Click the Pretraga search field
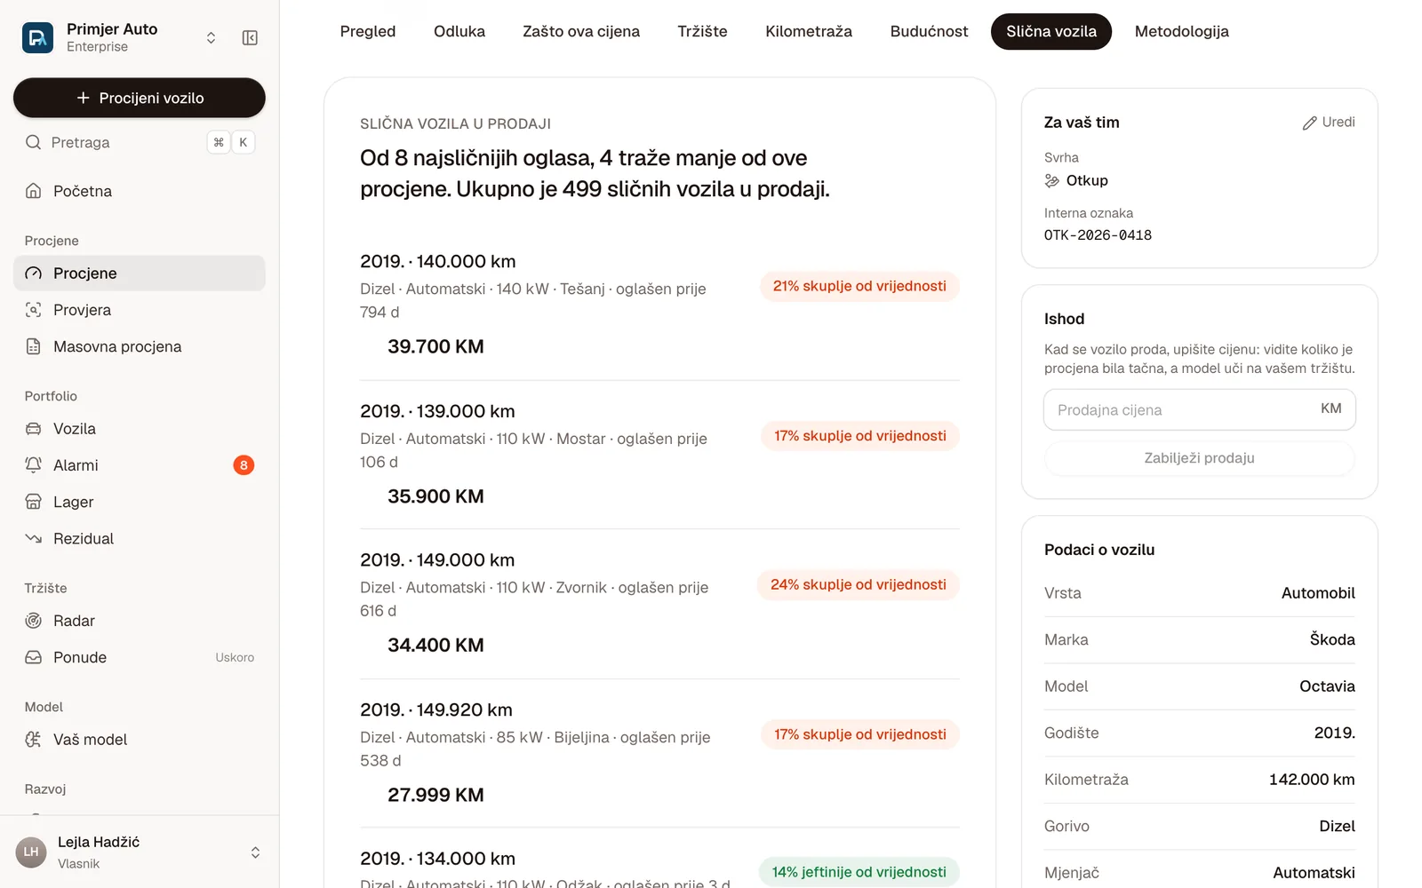 pos(140,142)
